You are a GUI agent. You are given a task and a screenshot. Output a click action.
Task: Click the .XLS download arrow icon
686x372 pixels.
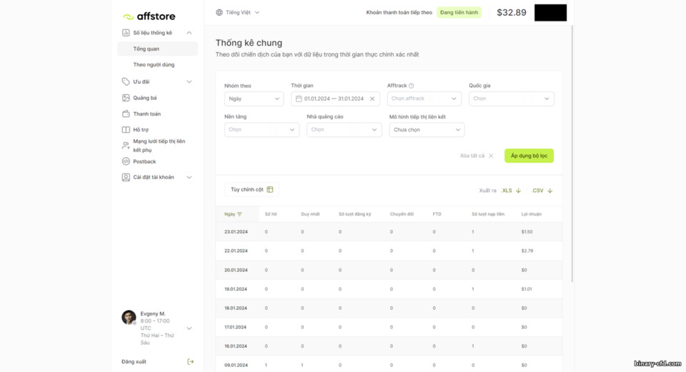point(519,191)
